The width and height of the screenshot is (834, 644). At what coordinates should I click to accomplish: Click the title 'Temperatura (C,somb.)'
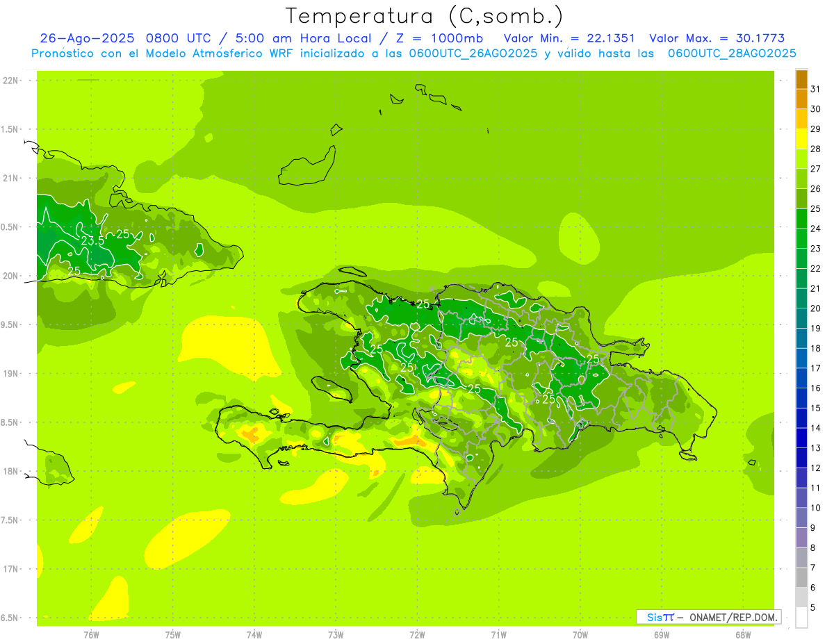click(x=425, y=16)
